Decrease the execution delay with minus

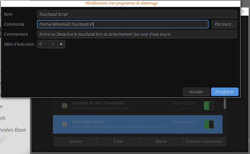pos(53,44)
